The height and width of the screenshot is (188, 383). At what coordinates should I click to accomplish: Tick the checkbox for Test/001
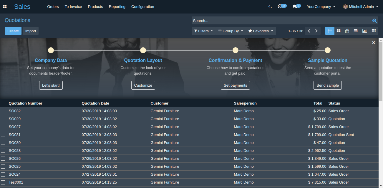(3, 182)
